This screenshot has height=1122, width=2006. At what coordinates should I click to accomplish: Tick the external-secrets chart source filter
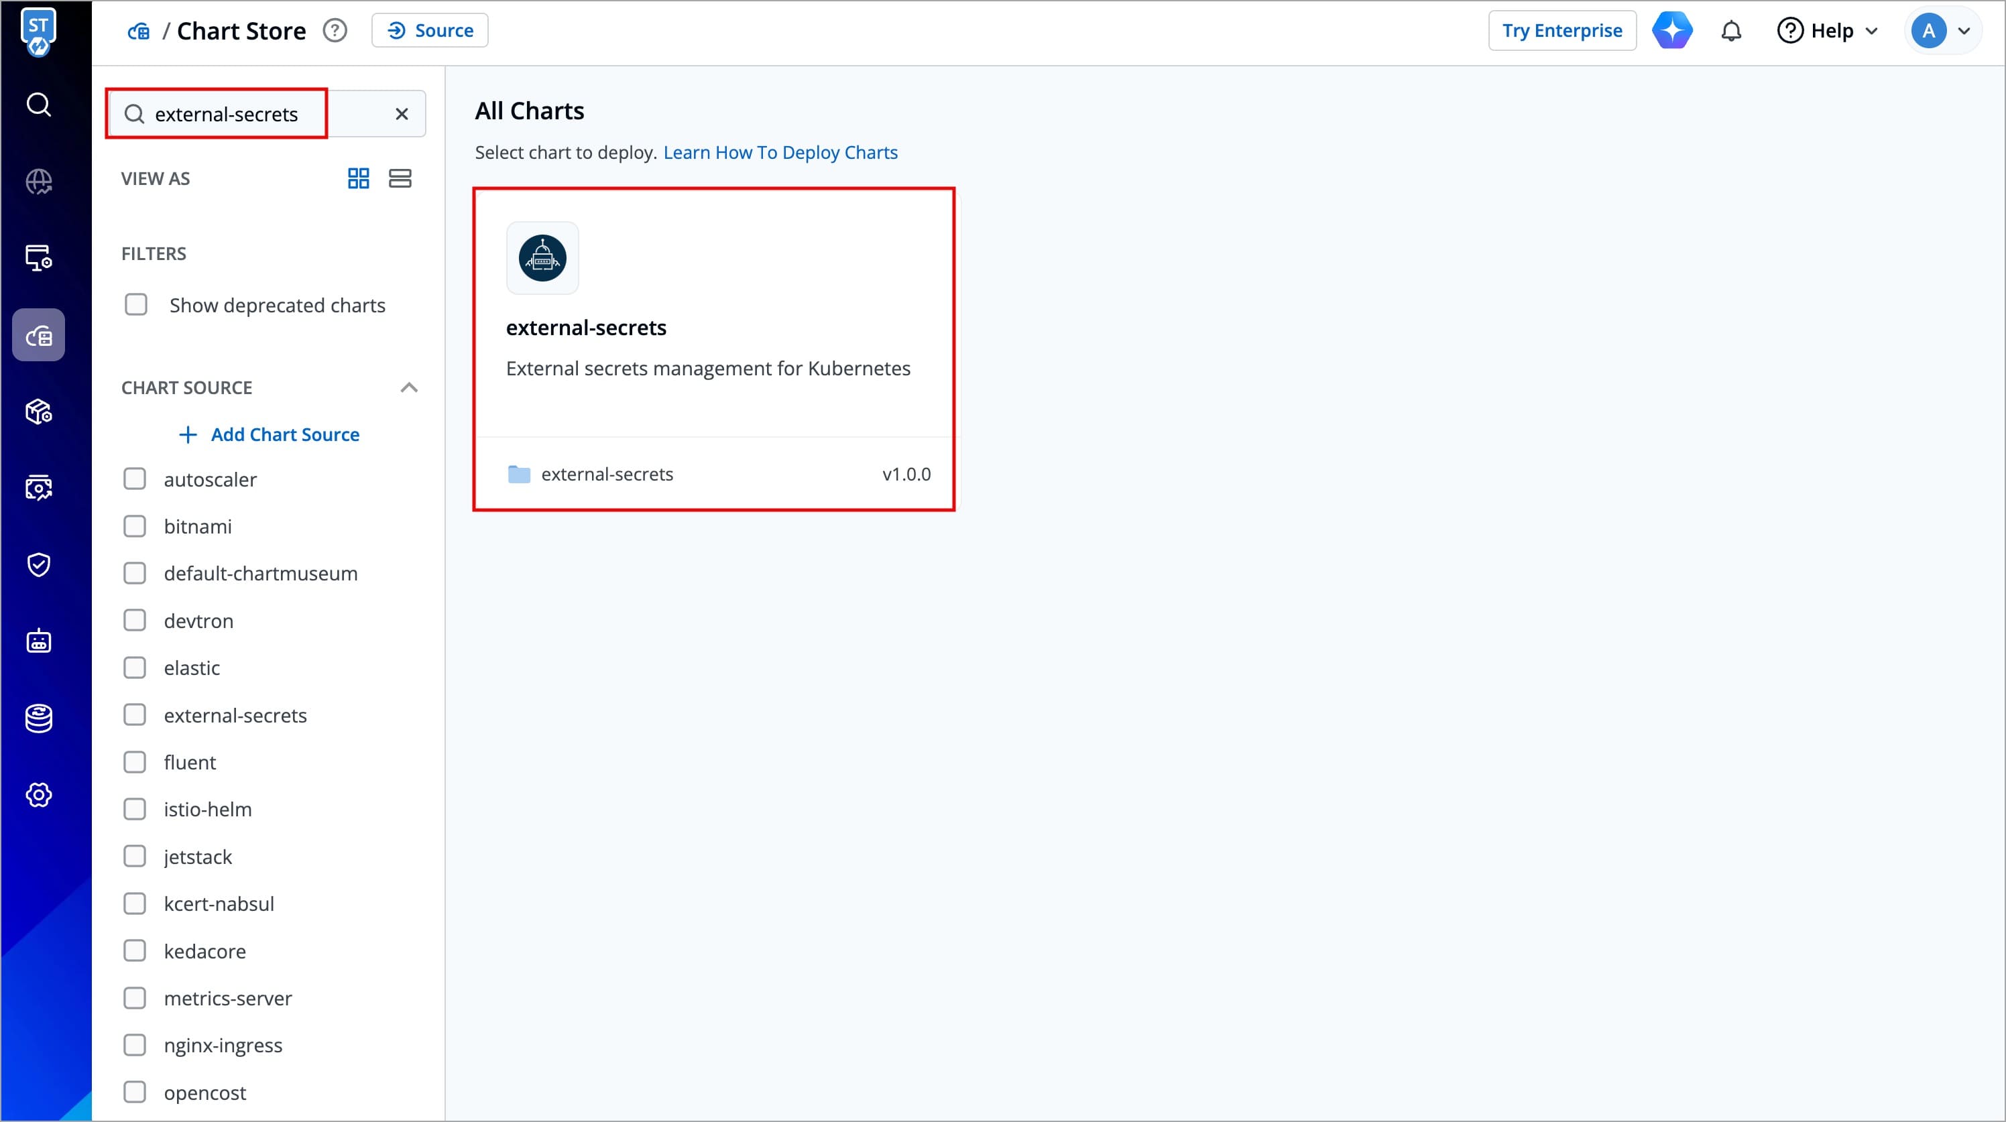coord(135,714)
